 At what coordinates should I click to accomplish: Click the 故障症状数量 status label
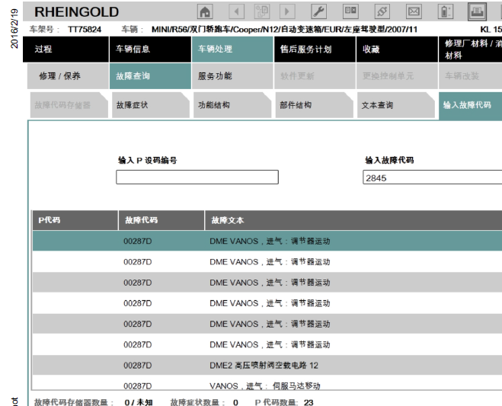coord(197,402)
